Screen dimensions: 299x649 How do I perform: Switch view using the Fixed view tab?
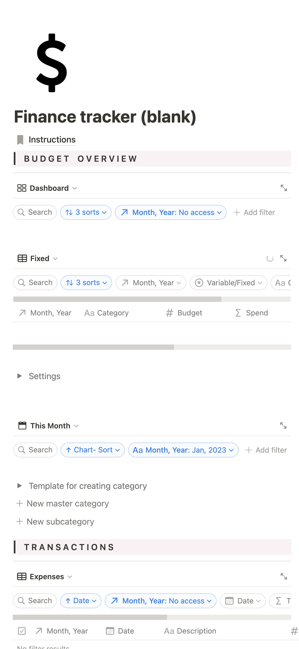(x=37, y=258)
